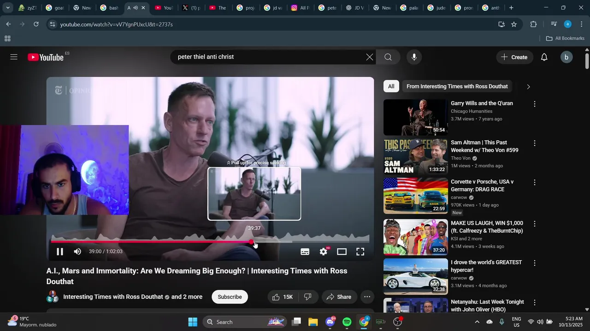Go to the YouTube home logo
Viewport: 590px width, 331px height.
pos(45,57)
